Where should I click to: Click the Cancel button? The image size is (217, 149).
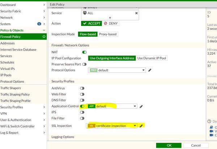(196, 145)
